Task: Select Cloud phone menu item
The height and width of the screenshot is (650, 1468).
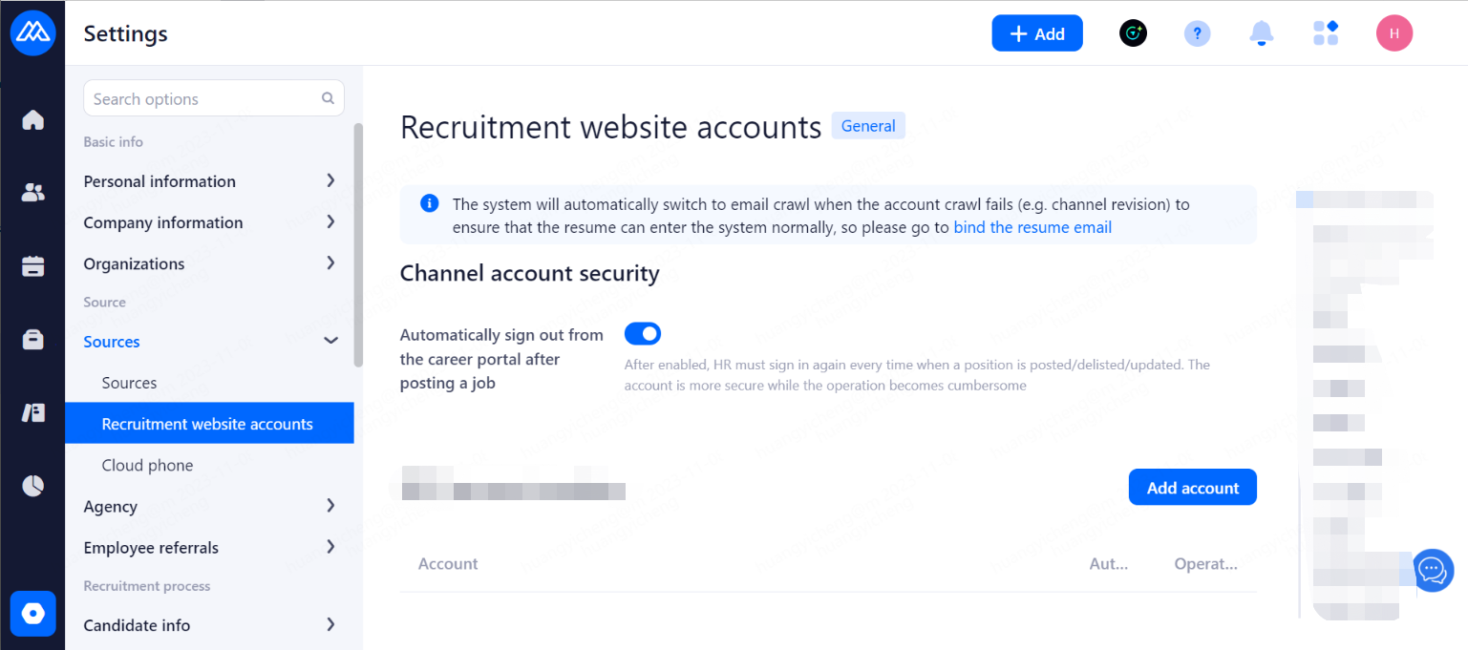Action: coord(148,465)
